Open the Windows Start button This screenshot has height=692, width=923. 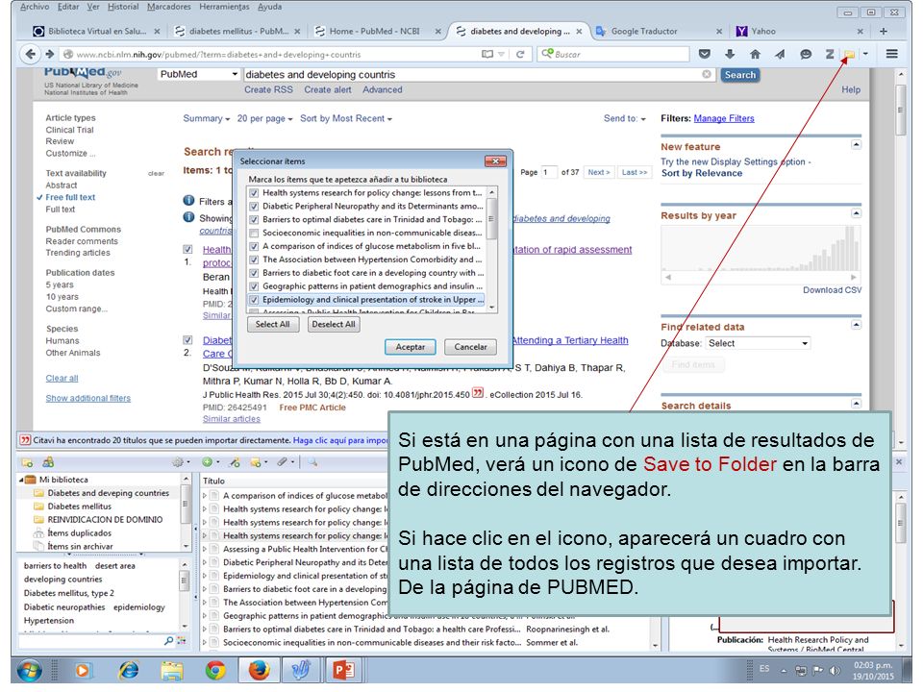[x=30, y=670]
